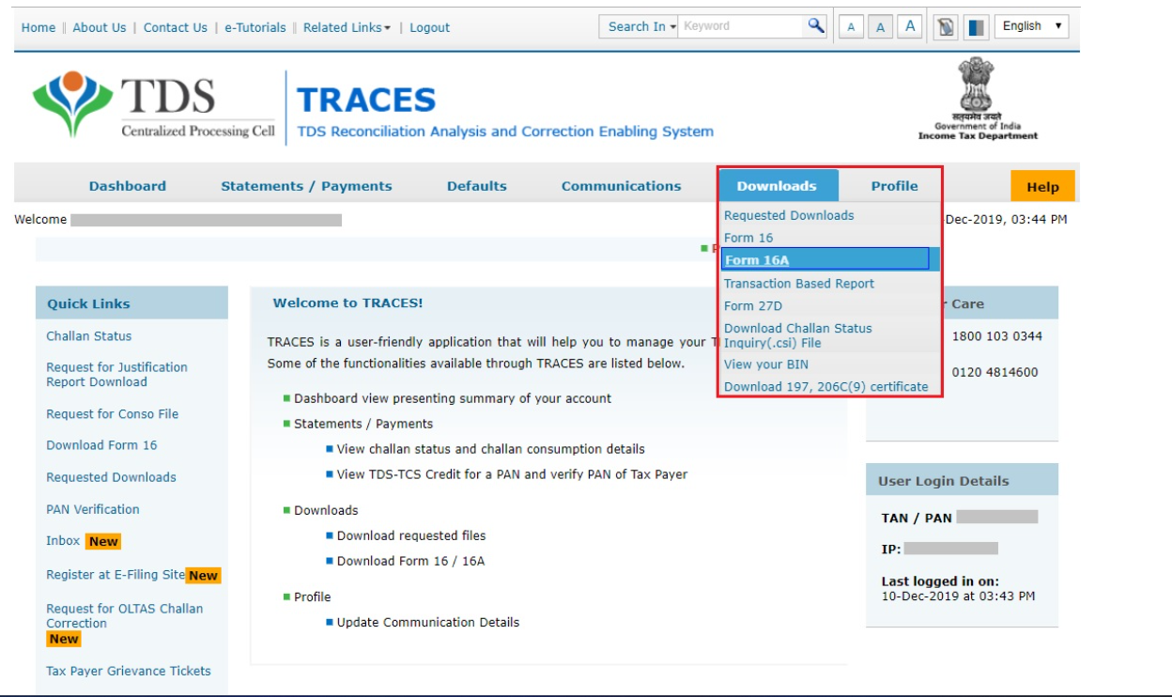1172x697 pixels.
Task: Go to the Home link
Action: [x=39, y=27]
